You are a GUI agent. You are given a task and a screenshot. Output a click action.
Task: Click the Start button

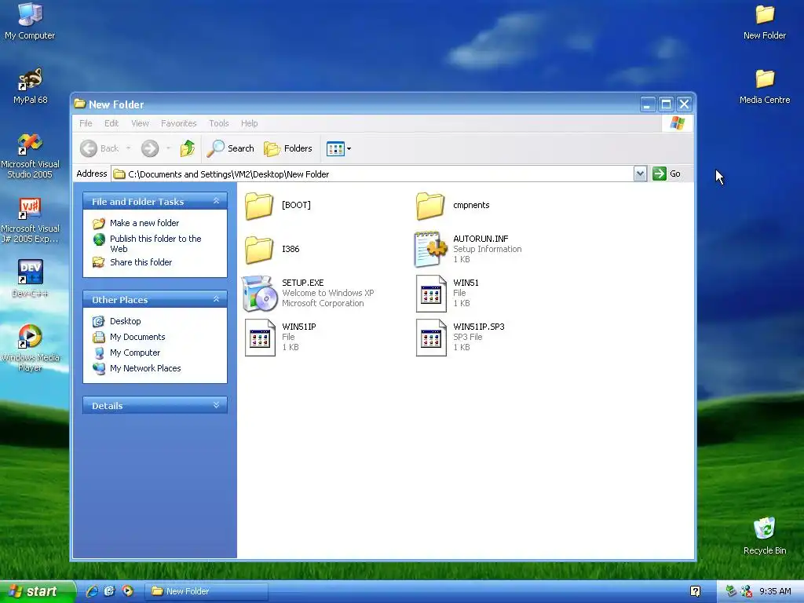(x=37, y=591)
